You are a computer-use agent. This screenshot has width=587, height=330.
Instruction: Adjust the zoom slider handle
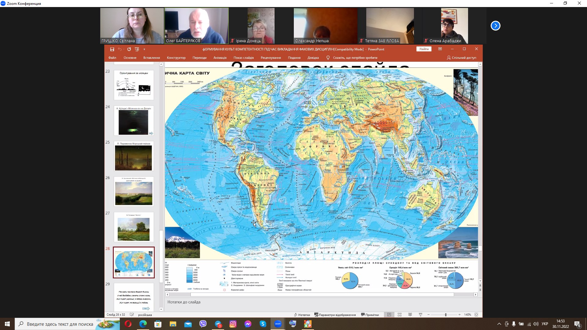click(445, 315)
